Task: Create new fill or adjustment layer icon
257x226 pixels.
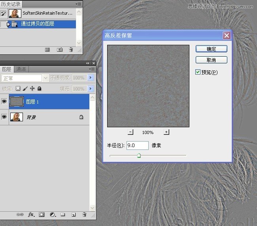Action: [x=53, y=215]
